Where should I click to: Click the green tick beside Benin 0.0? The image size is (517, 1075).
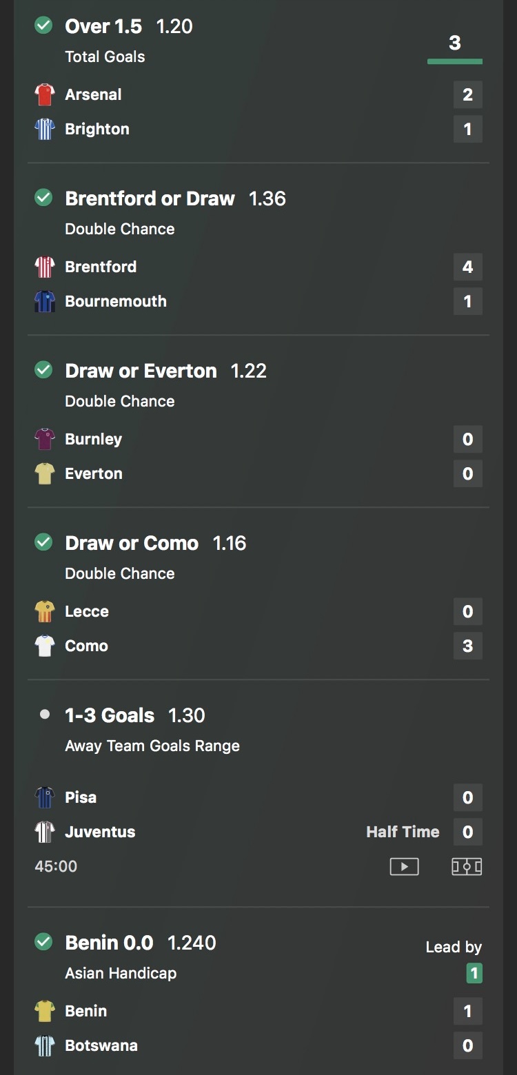[43, 941]
